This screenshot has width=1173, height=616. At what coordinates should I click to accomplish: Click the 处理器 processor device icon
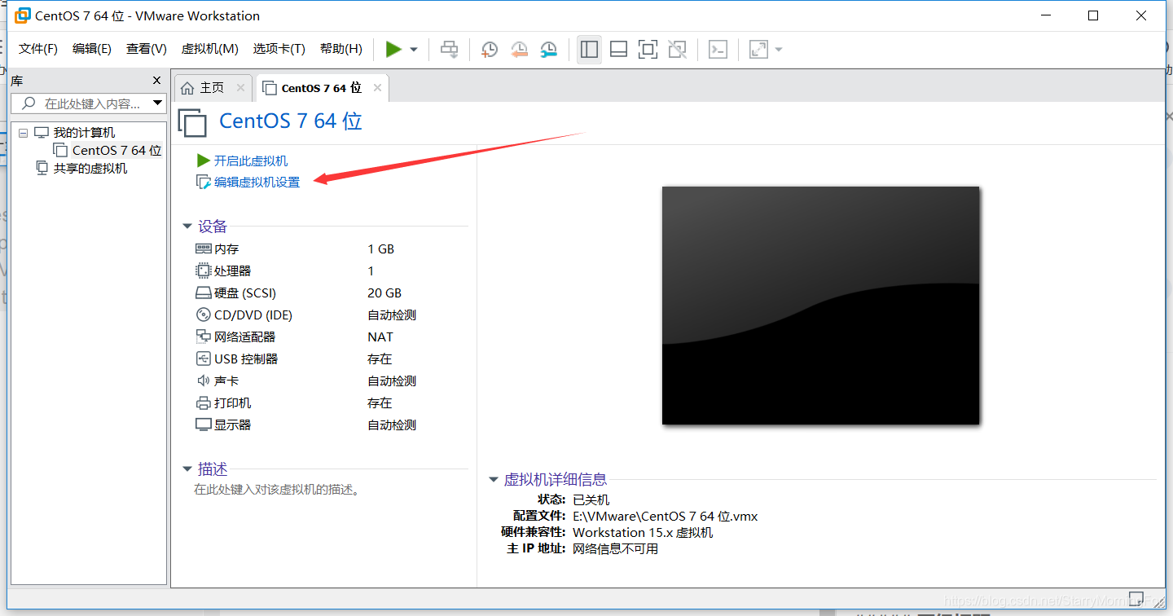pyautogui.click(x=204, y=271)
